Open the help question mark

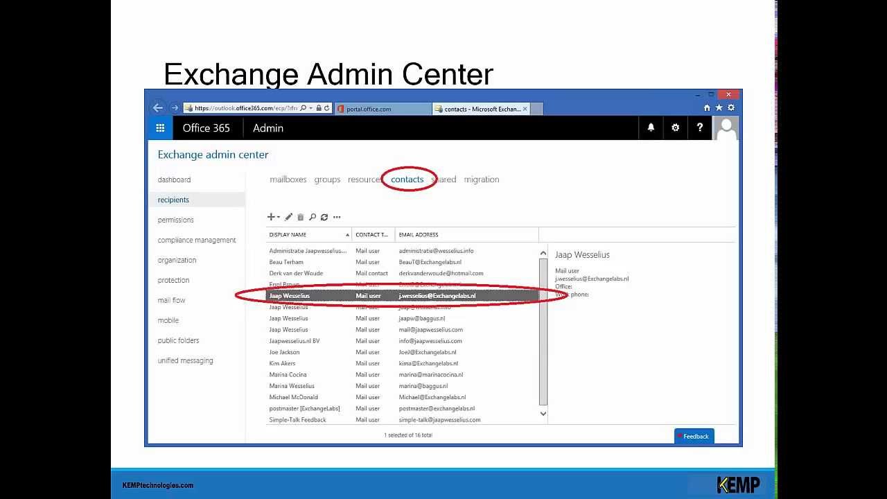tap(700, 128)
